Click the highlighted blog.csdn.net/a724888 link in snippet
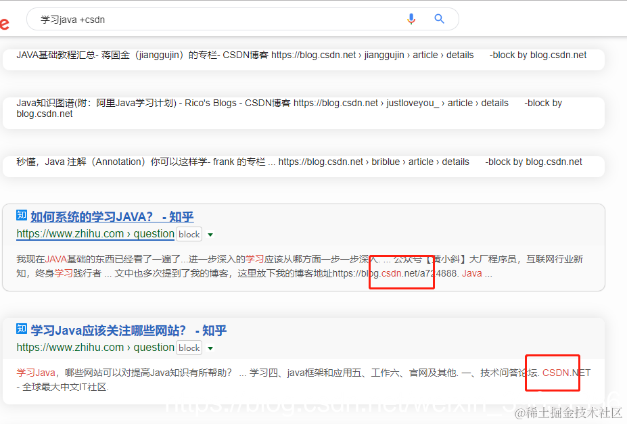 401,273
